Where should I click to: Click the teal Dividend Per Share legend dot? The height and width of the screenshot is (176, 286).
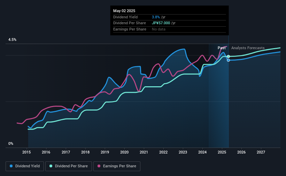pos(51,166)
